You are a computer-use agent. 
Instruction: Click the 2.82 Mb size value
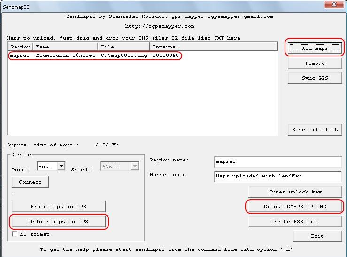pos(107,145)
